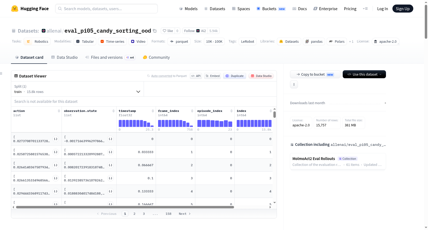Viewport: 428px width, 230px height.
Task: Click the Embed button in viewer
Action: [213, 76]
